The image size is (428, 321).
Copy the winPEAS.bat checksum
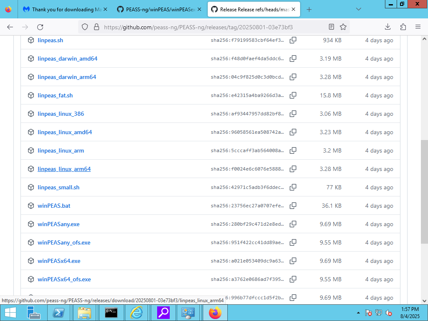tap(293, 206)
